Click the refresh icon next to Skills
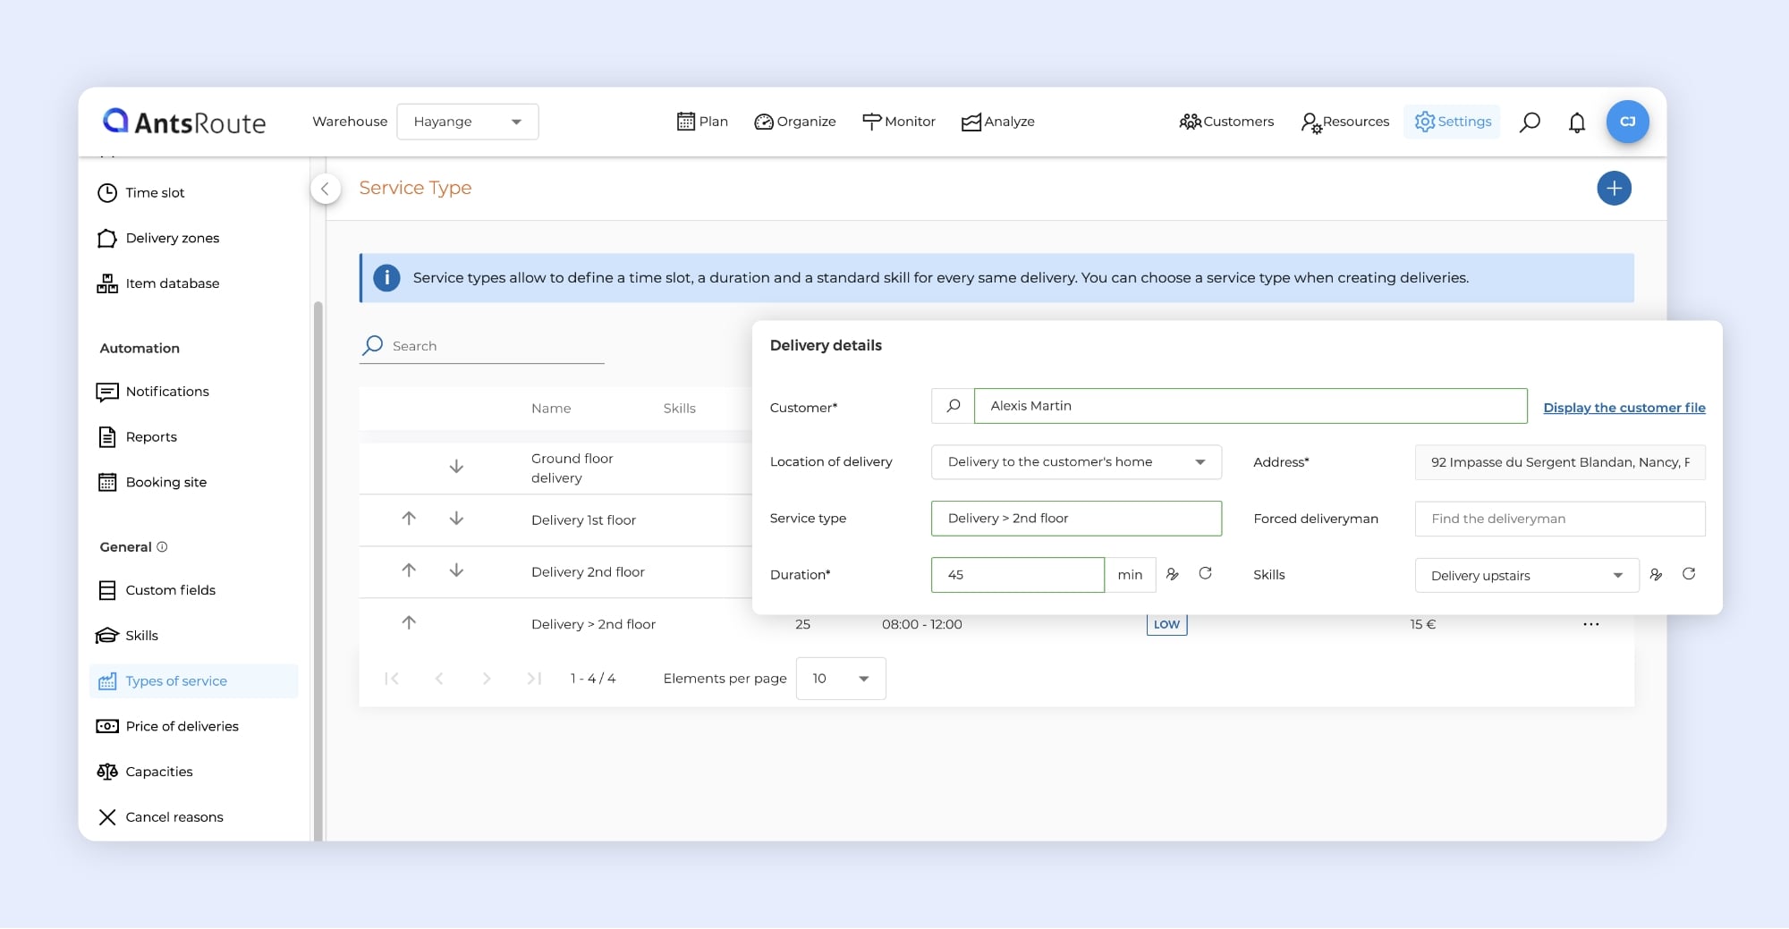This screenshot has height=929, width=1789. pyautogui.click(x=1689, y=574)
